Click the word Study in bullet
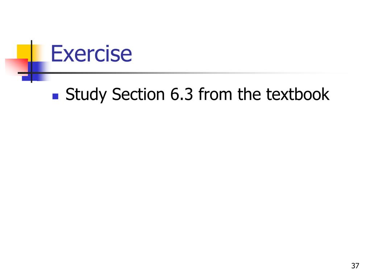 [86, 94]
